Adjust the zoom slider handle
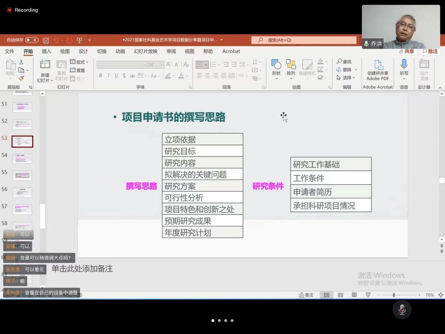 click(x=394, y=295)
